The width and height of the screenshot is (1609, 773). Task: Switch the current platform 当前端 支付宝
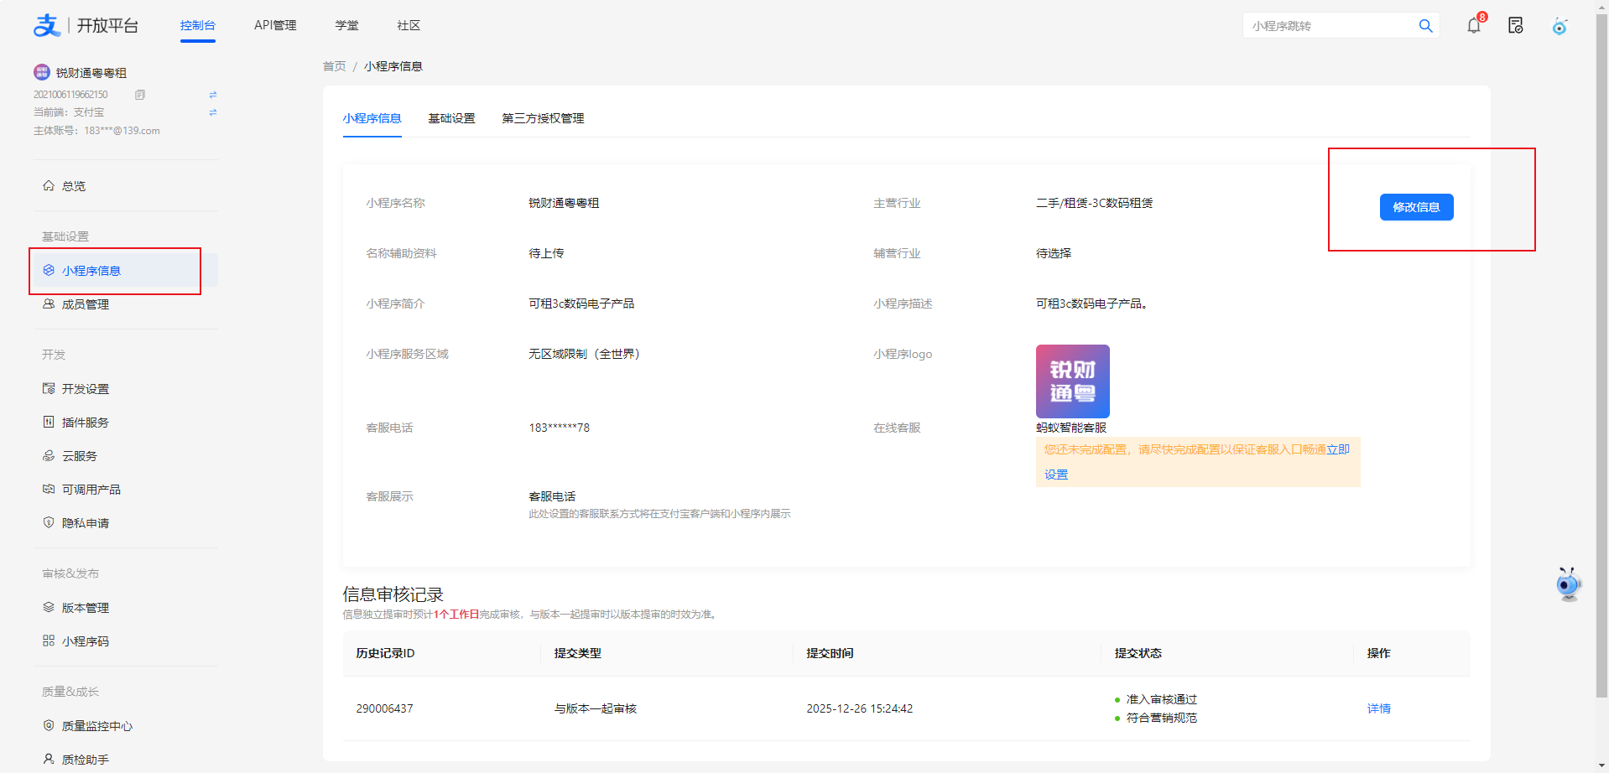212,112
